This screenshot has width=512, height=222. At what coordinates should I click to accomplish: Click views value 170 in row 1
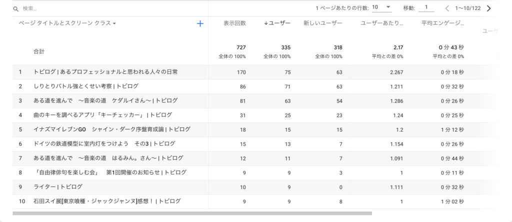pos(241,72)
